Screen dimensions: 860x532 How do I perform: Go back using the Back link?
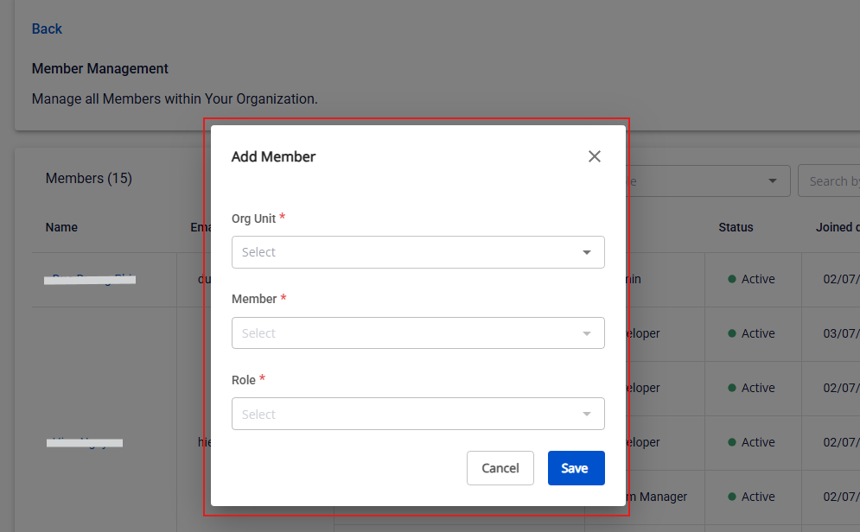(x=47, y=28)
